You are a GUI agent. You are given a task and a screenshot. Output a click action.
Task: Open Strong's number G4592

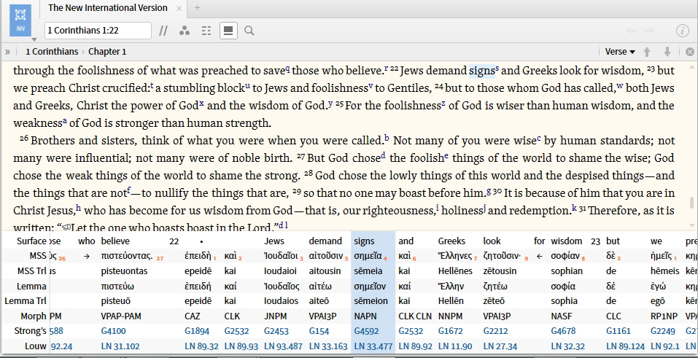(x=365, y=331)
